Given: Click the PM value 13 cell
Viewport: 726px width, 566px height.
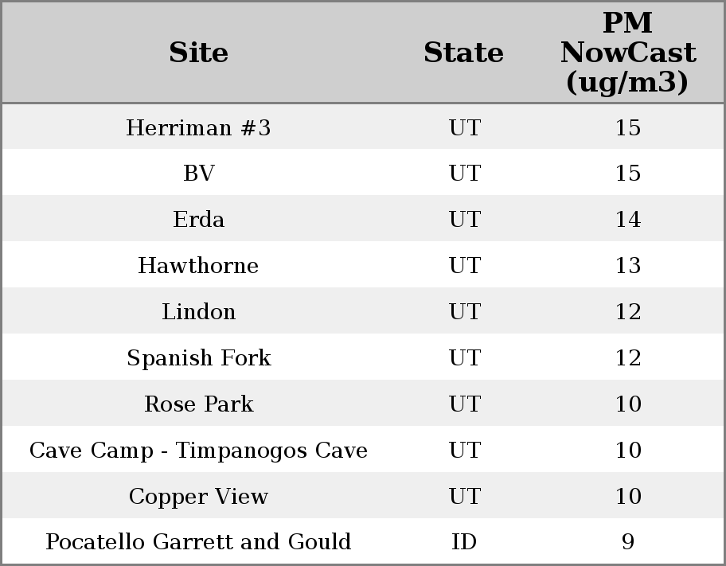Looking at the screenshot, I should [627, 266].
